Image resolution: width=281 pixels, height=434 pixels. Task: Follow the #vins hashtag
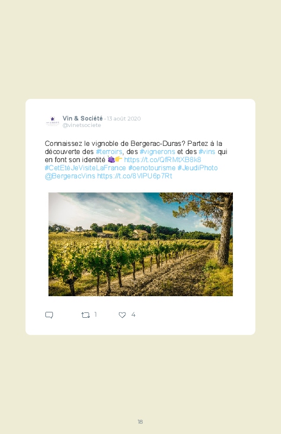(x=207, y=152)
